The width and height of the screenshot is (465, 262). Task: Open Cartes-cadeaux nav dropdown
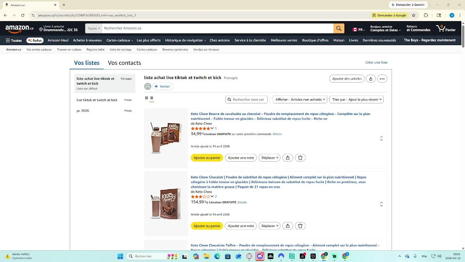pyautogui.click(x=120, y=40)
